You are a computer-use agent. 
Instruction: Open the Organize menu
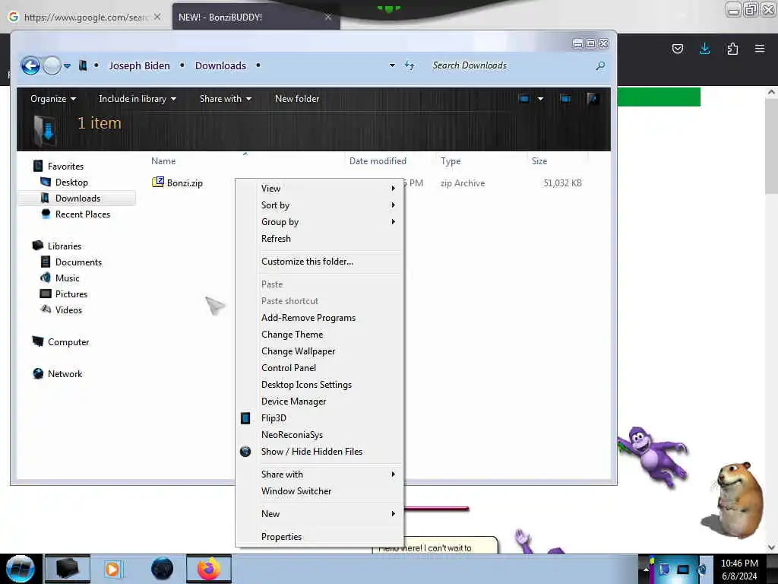[x=53, y=98]
